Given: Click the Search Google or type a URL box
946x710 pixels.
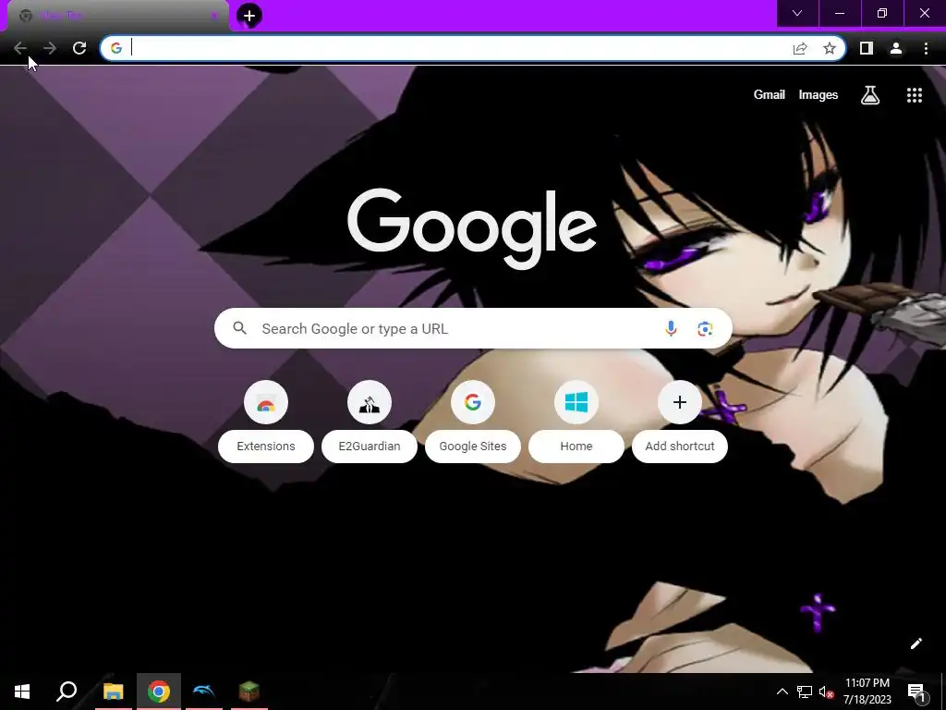Looking at the screenshot, I should coord(473,328).
